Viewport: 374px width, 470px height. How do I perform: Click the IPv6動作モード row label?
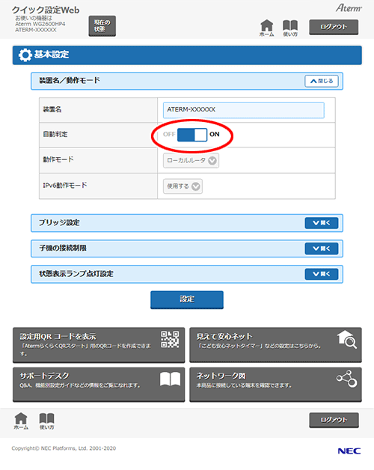[x=65, y=186]
